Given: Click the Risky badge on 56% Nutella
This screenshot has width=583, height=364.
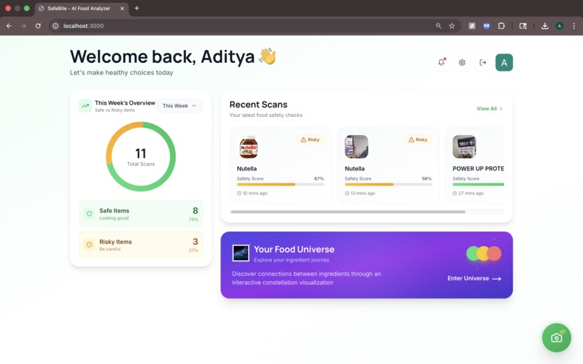Looking at the screenshot, I should 418,139.
